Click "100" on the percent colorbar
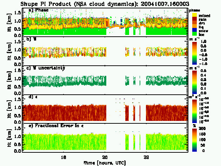 pyautogui.click(x=202, y=139)
